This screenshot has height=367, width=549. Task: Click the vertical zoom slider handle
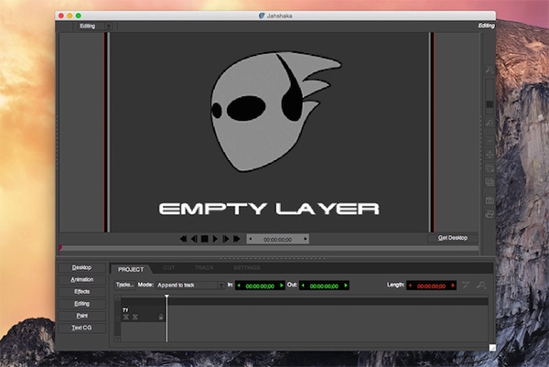pos(490,104)
